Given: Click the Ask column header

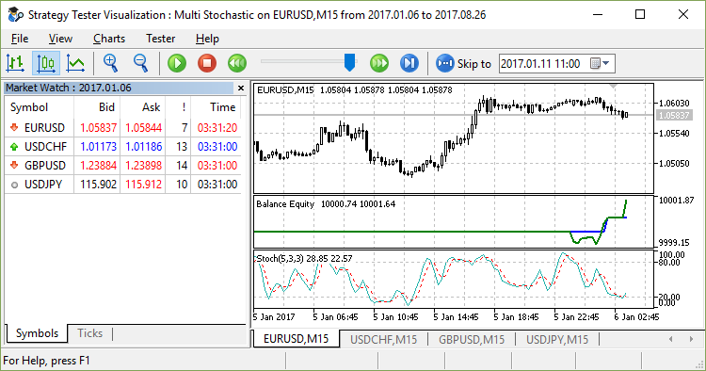Looking at the screenshot, I should click(x=143, y=107).
